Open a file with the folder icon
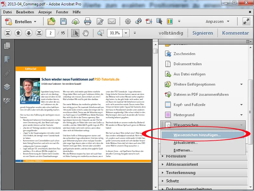 51,21
